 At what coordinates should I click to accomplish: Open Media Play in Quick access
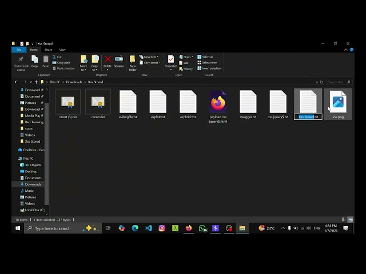[32, 115]
